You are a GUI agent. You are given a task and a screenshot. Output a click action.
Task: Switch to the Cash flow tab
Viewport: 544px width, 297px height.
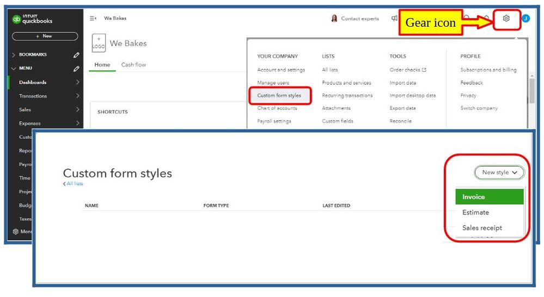133,65
